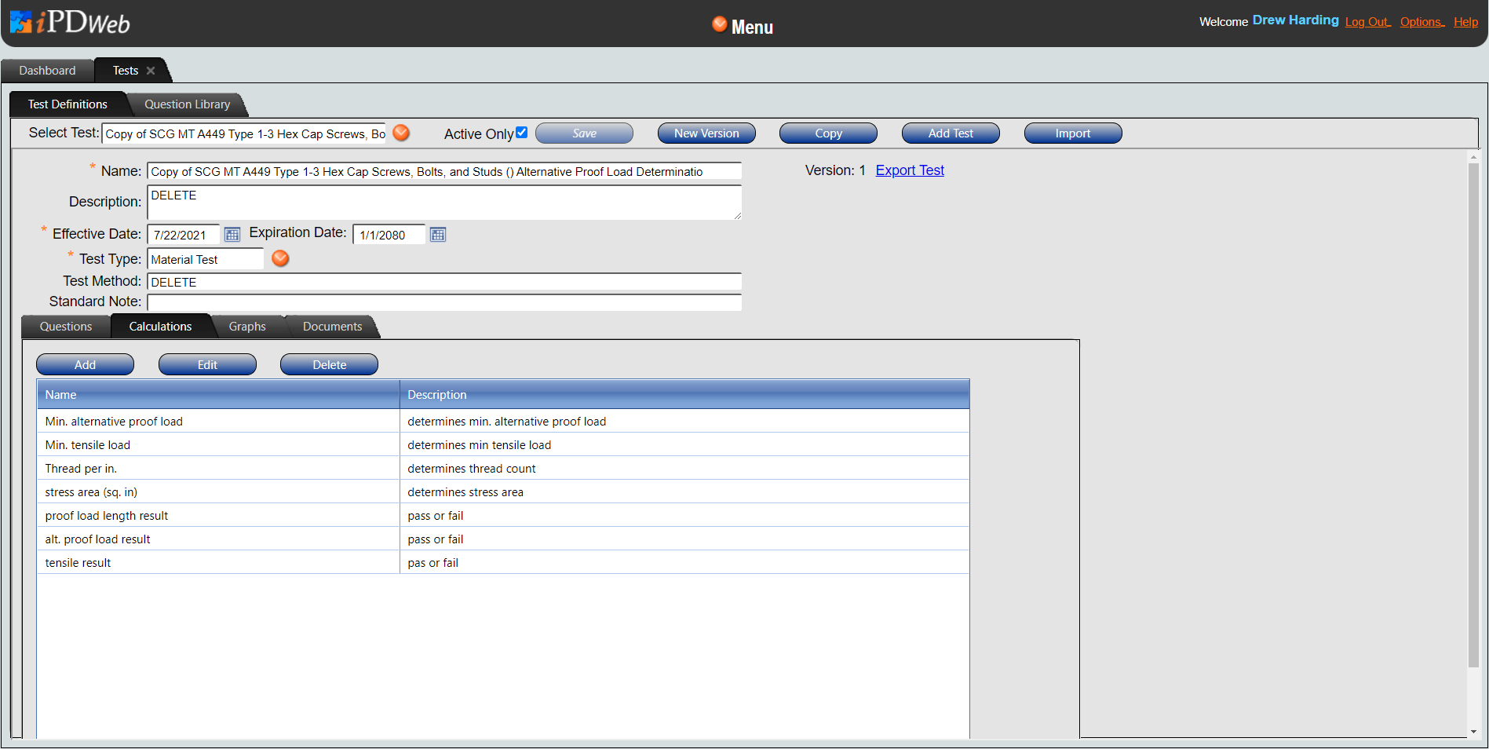Image resolution: width=1489 pixels, height=749 pixels.
Task: Click the Test Method input field
Action: tap(443, 282)
